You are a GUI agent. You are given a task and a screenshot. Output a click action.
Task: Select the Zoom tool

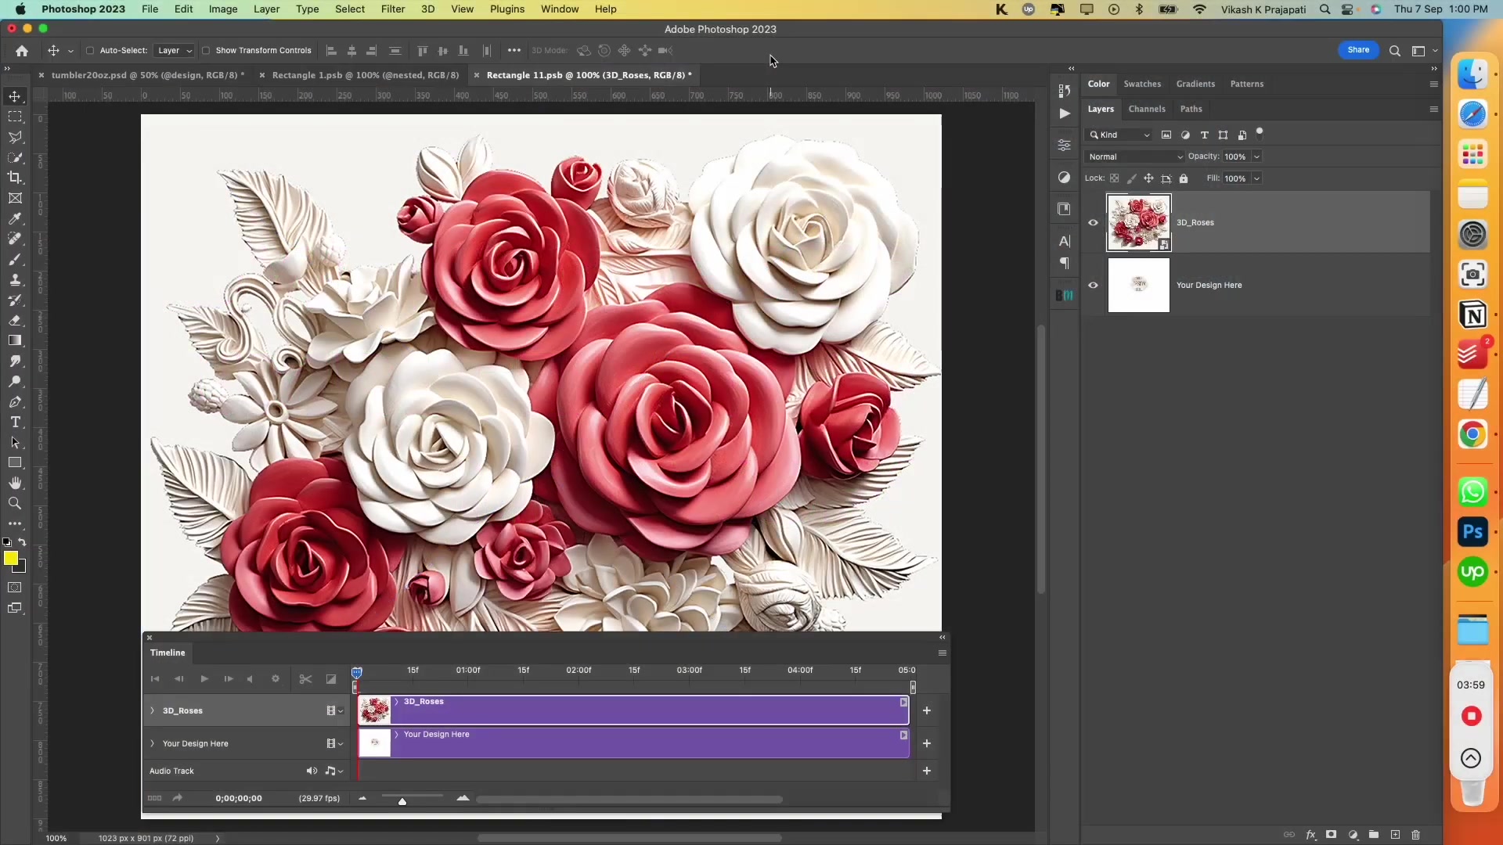[15, 503]
